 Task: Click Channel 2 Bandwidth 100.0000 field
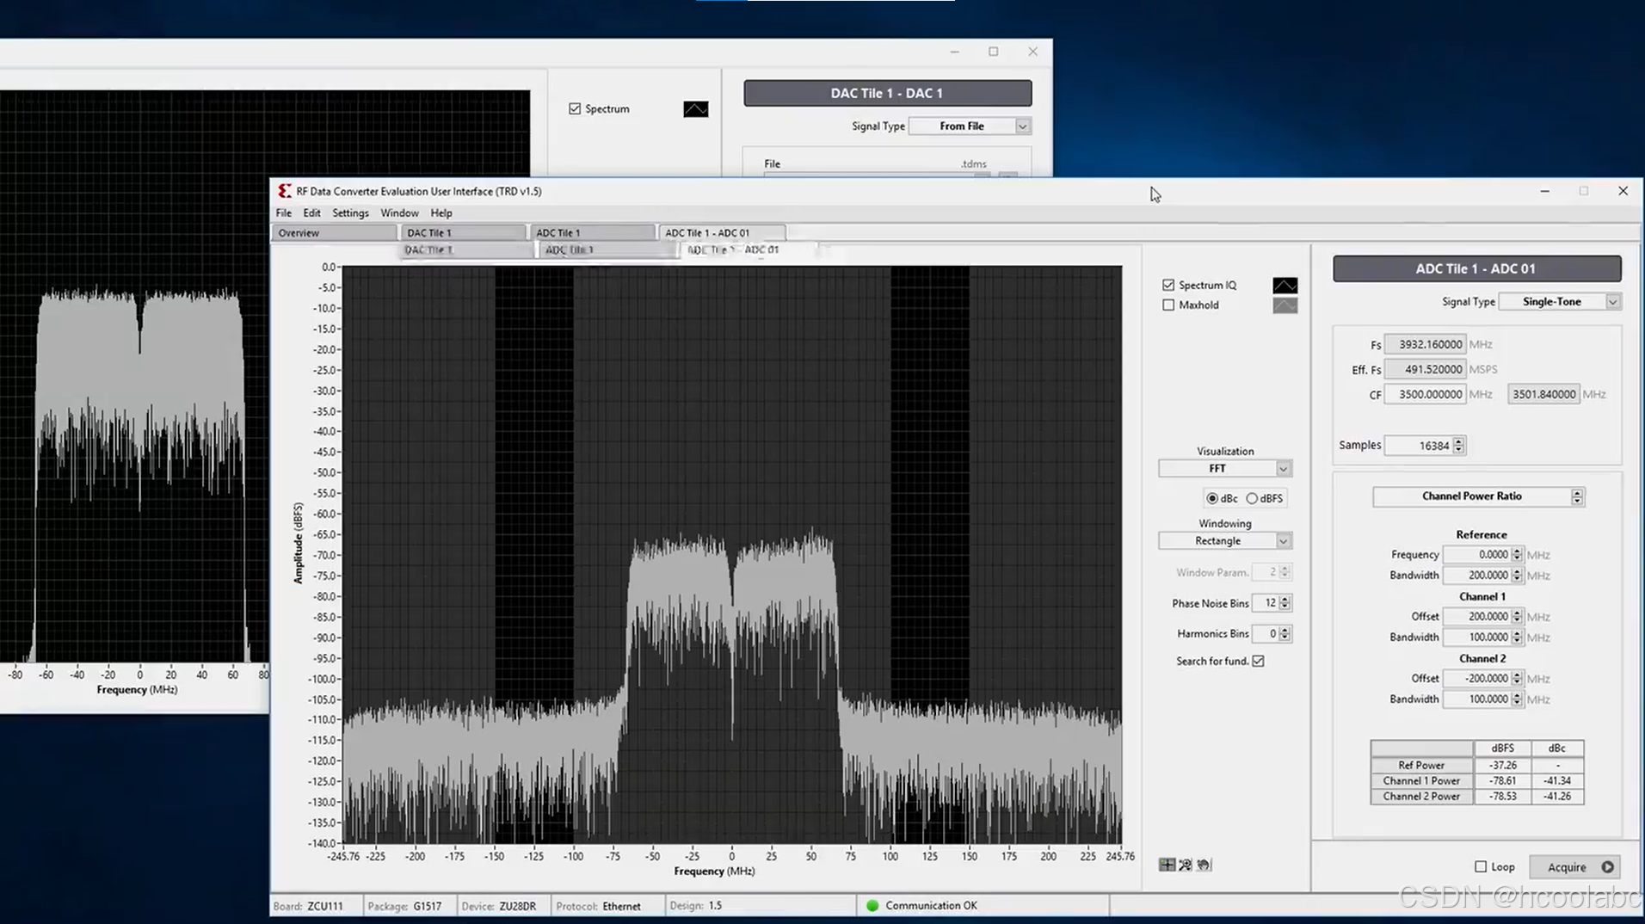[1477, 699]
